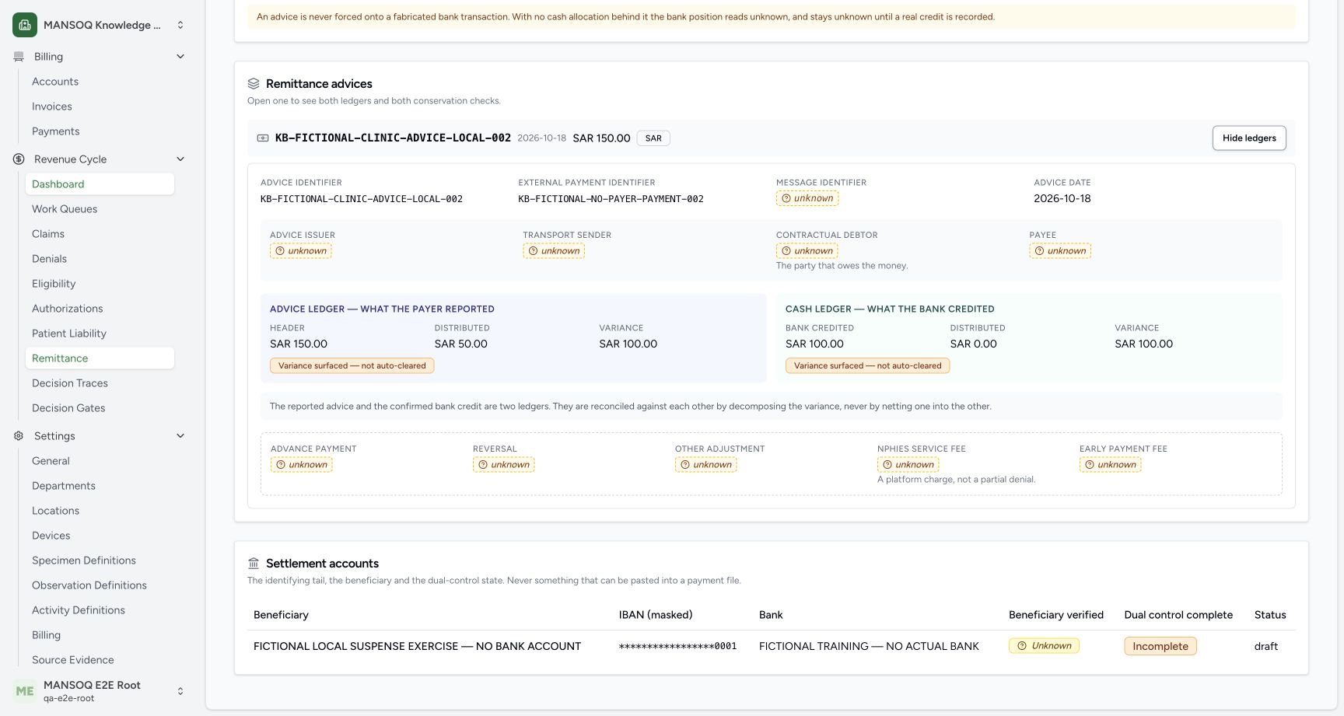Click the Settlement accounts bank icon

tap(254, 564)
